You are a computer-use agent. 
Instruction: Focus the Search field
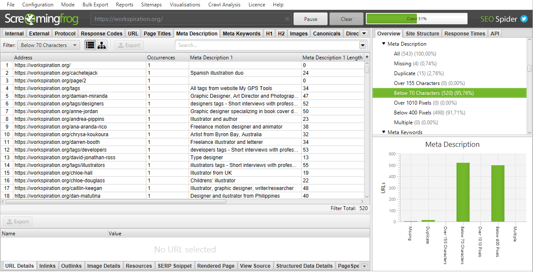(x=267, y=45)
